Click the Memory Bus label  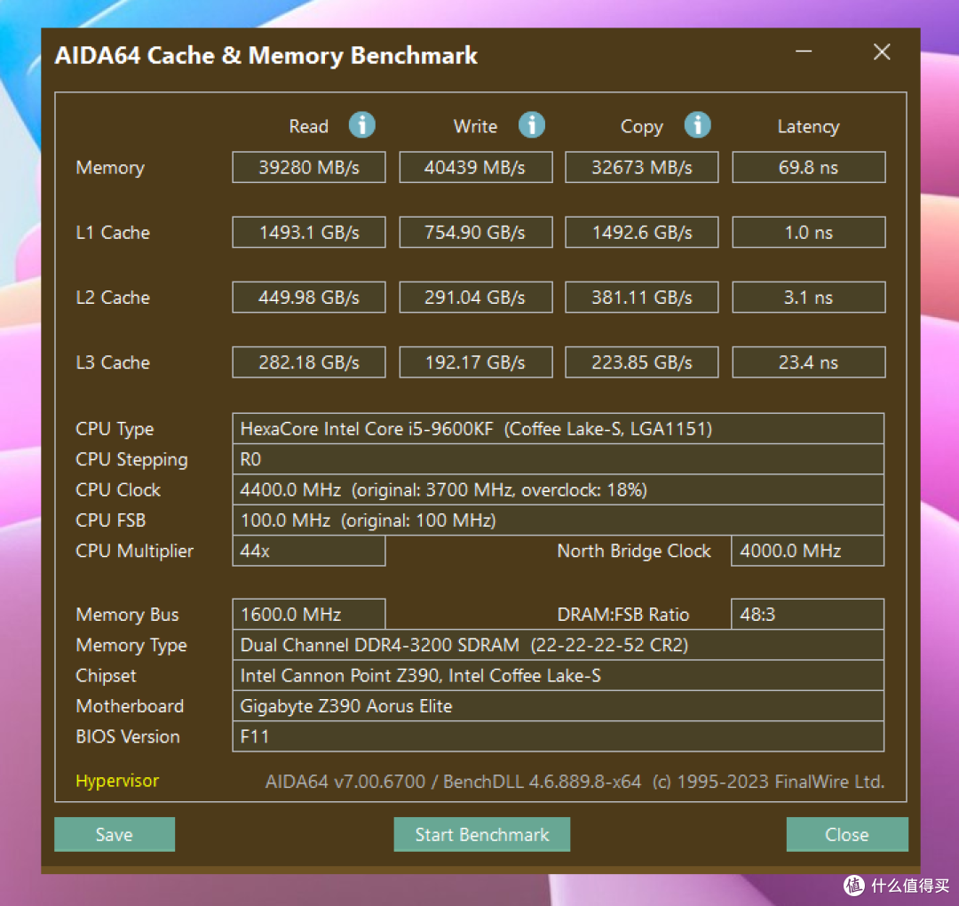click(x=127, y=615)
